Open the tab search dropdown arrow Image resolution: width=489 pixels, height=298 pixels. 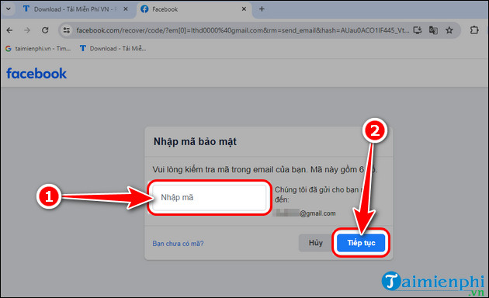[9, 9]
